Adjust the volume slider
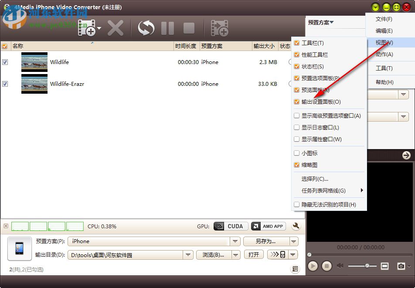The height and width of the screenshot is (288, 415). [x=366, y=266]
